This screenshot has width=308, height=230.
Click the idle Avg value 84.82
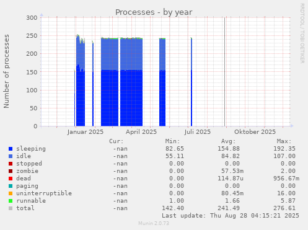click(231, 156)
